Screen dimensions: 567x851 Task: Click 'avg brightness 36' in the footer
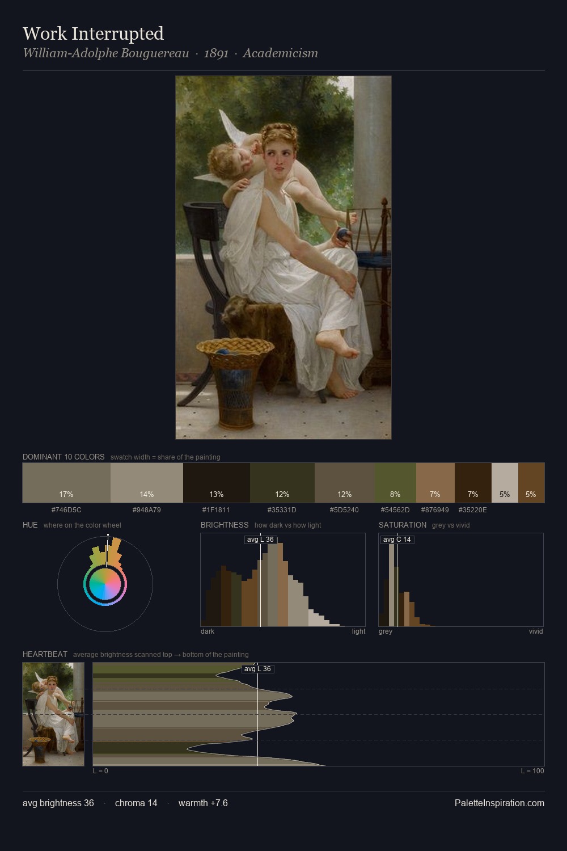pos(58,803)
